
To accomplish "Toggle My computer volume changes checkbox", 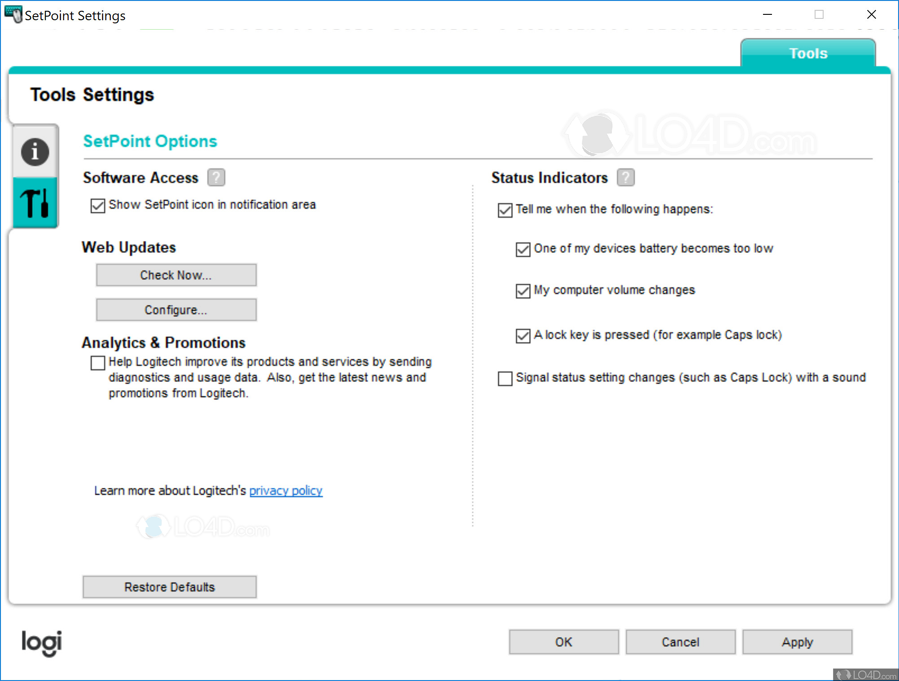I will pyautogui.click(x=523, y=291).
